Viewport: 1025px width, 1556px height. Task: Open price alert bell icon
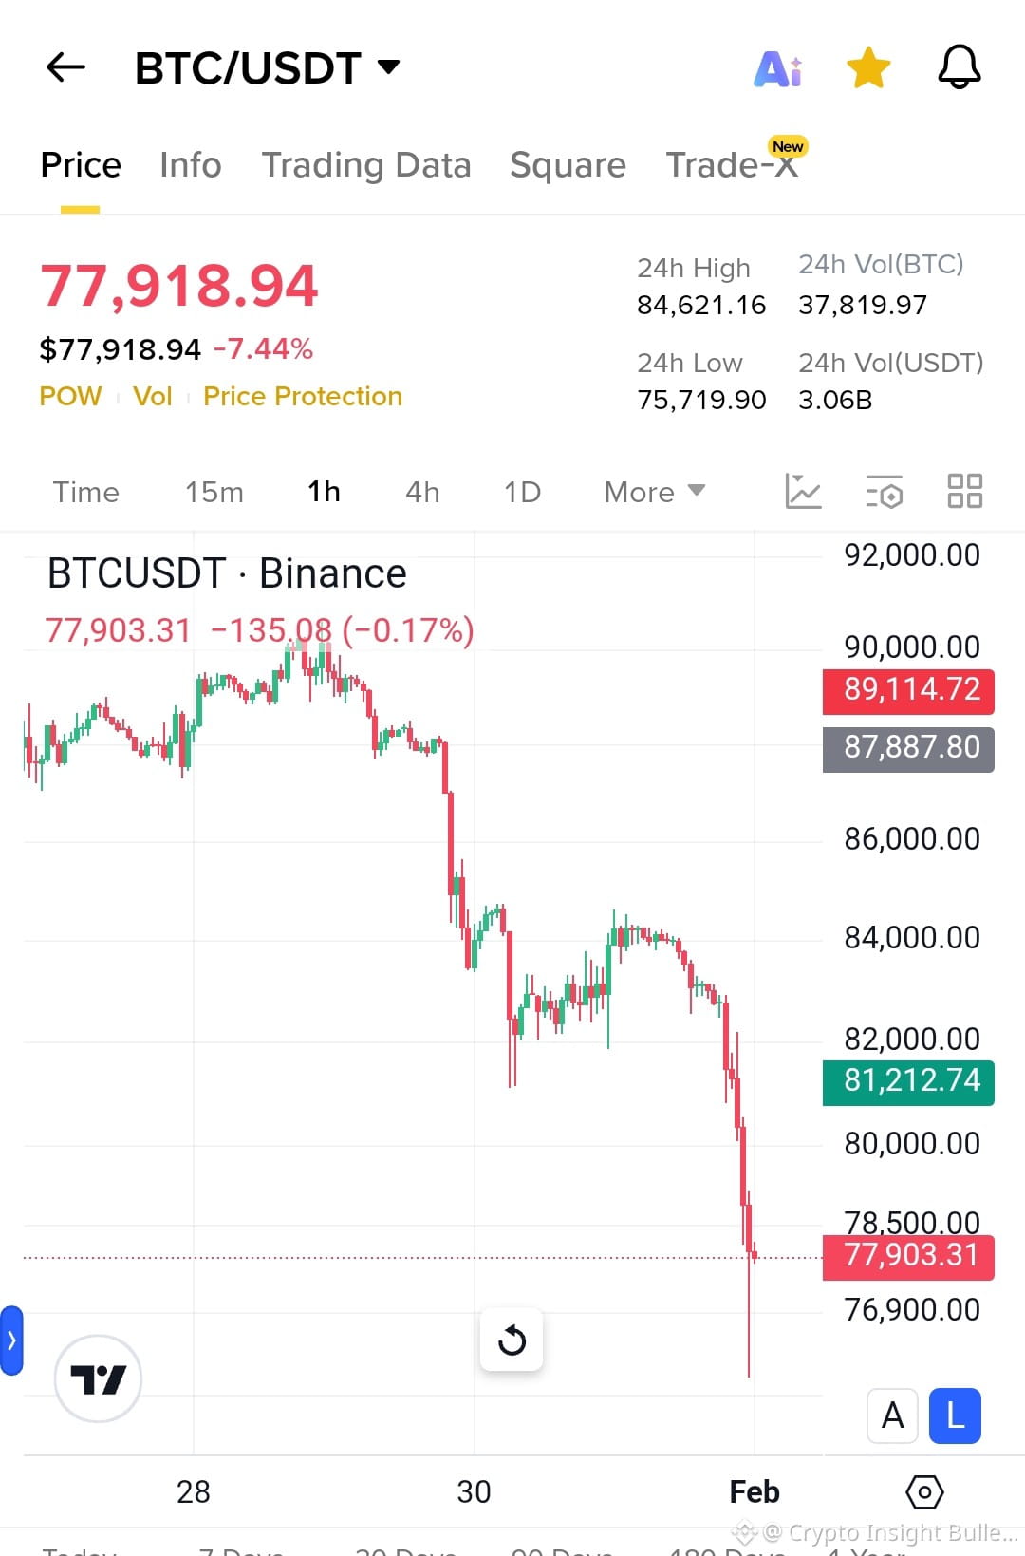point(959,67)
